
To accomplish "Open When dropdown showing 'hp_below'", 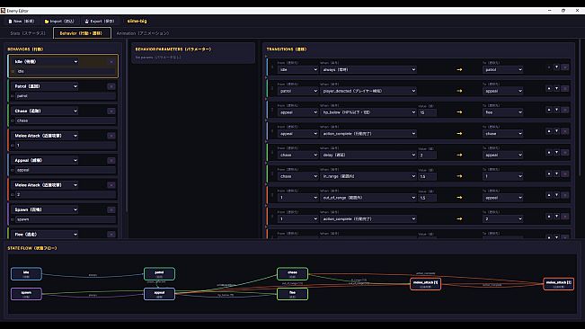I will [368, 111].
